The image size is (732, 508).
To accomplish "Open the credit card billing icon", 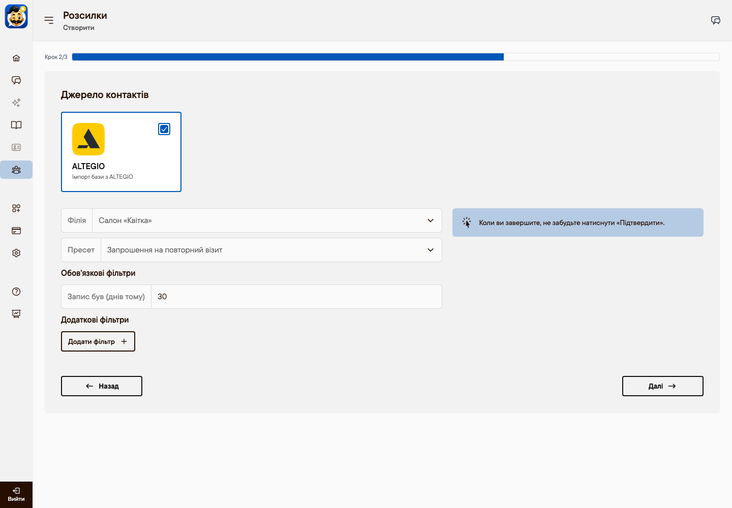I will click(x=16, y=231).
